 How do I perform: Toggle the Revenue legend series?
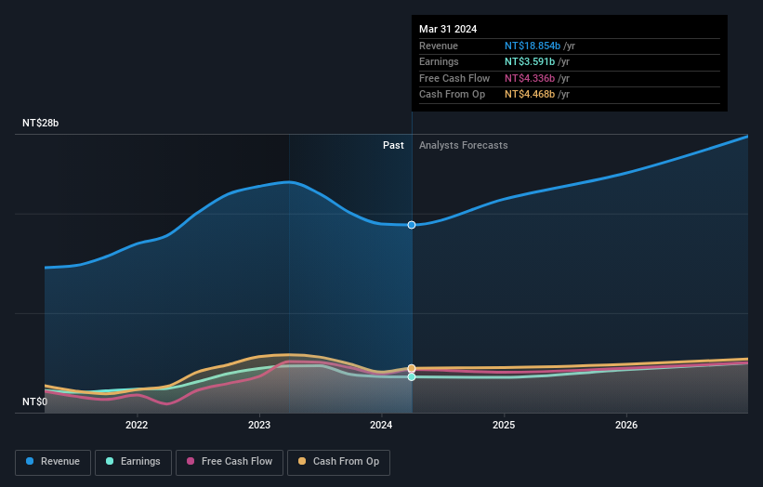[53, 462]
